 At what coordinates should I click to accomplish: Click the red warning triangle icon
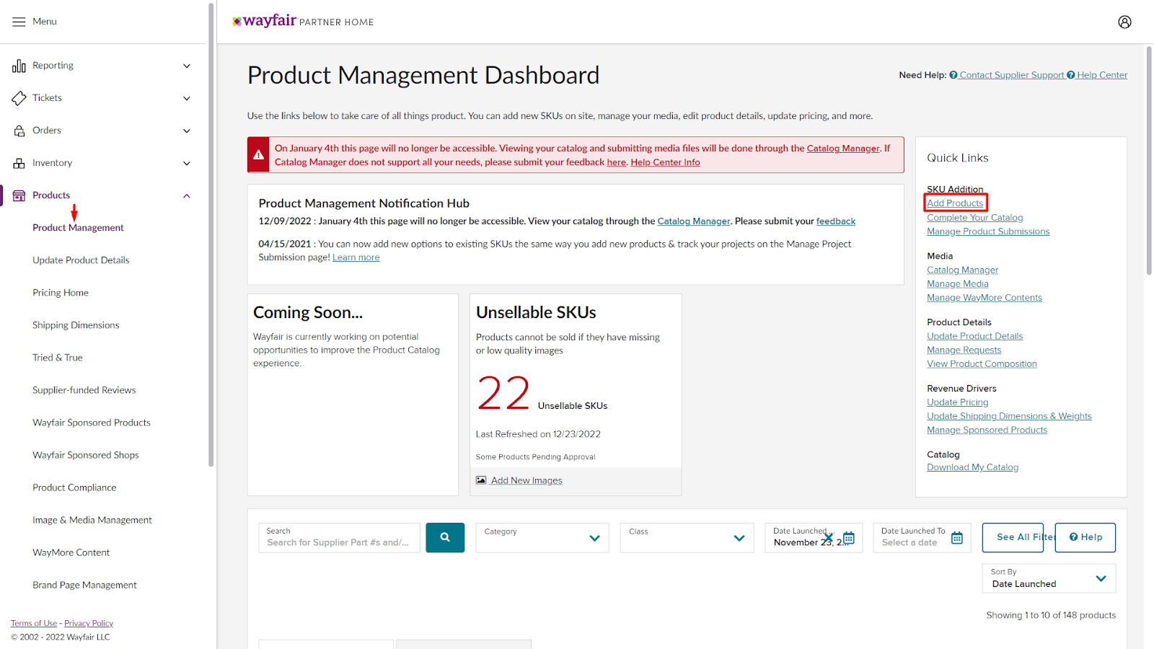click(x=258, y=155)
